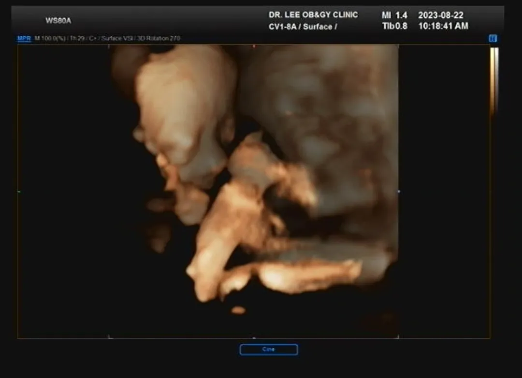Select the MPR mode label
522x378 pixels.
(x=24, y=38)
